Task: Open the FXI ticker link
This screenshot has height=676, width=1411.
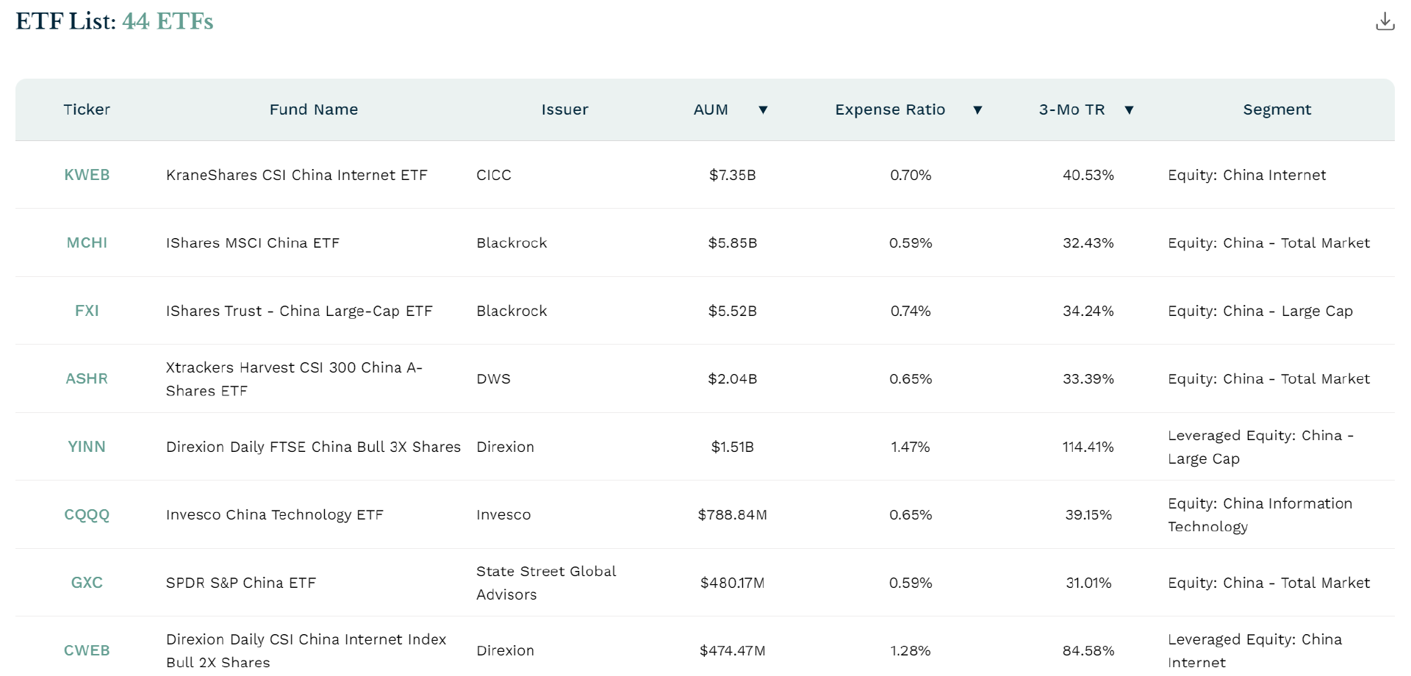Action: tap(87, 311)
